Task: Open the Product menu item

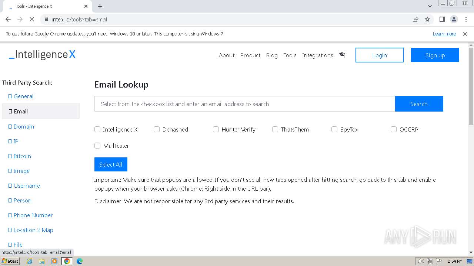Action: click(x=250, y=55)
